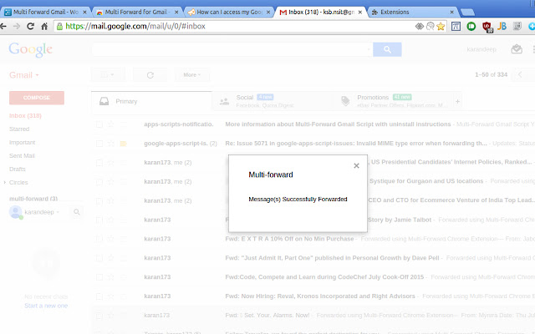This screenshot has width=535, height=334.
Task: Tick the checkbox for the Now Hiring email
Action: [99, 296]
